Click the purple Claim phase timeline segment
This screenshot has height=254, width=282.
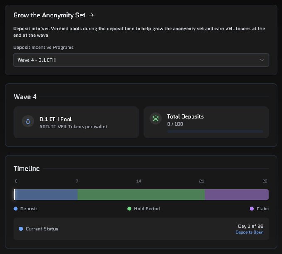tap(237, 195)
